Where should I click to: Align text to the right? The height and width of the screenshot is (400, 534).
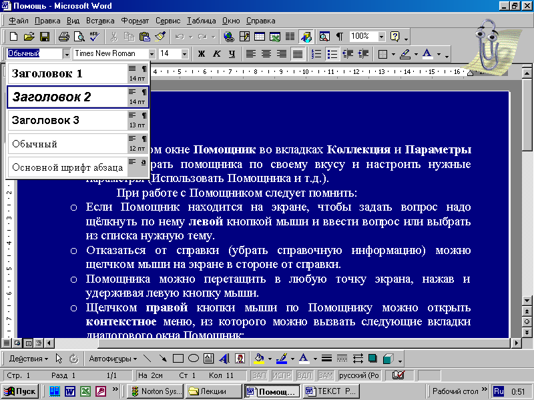coord(281,54)
